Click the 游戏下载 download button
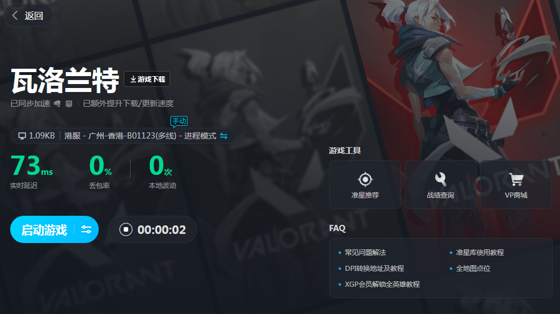This screenshot has width=560, height=314. point(147,79)
